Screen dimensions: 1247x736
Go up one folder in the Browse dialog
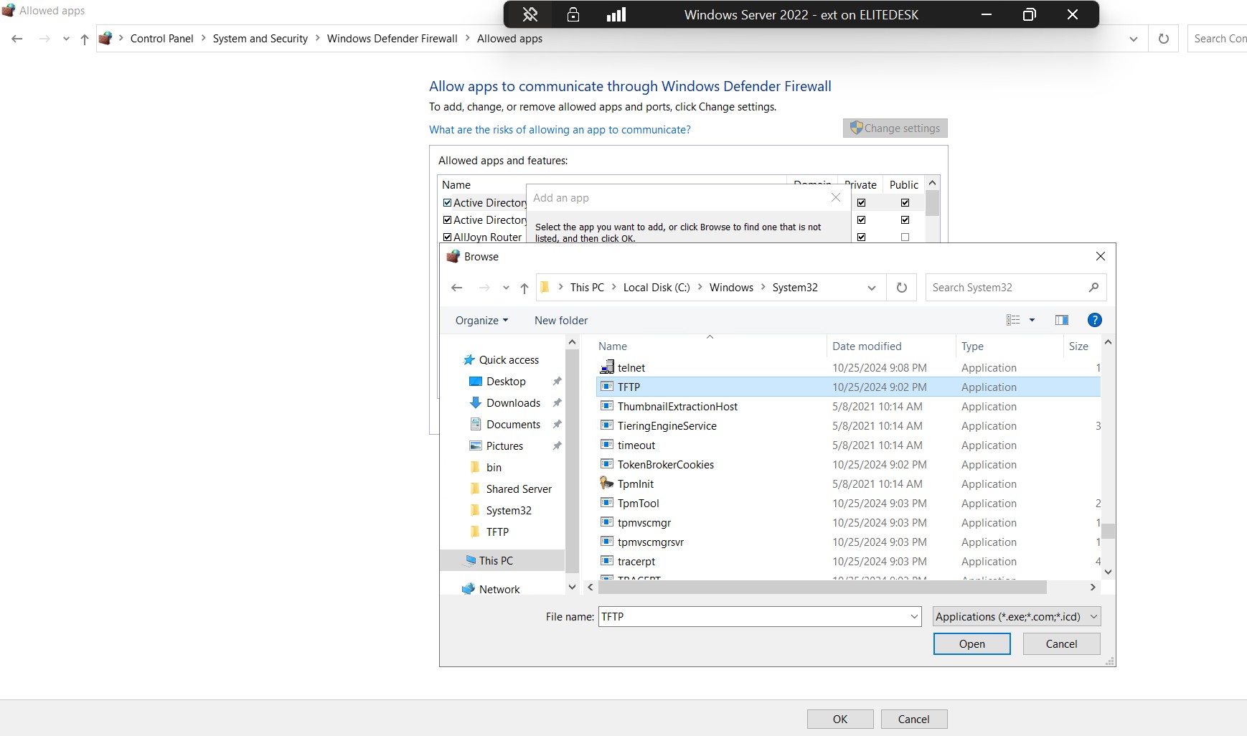[x=524, y=288]
